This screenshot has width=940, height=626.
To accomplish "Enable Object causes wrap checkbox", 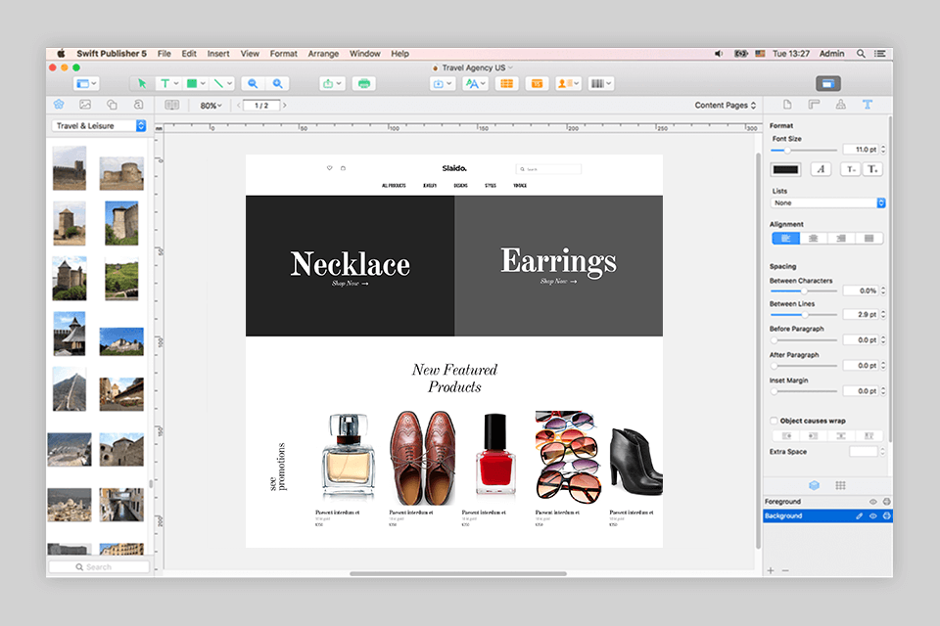I will click(x=774, y=421).
